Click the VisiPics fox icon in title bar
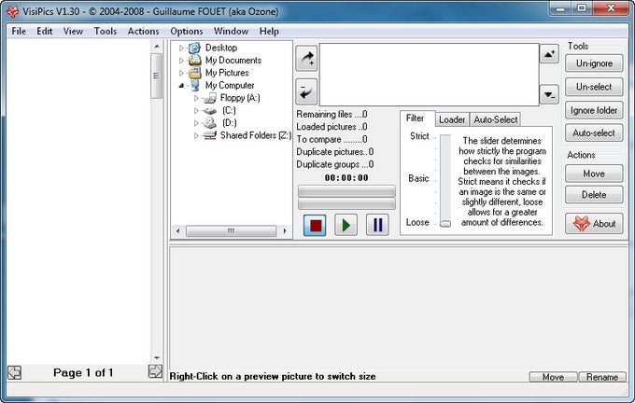 12,11
